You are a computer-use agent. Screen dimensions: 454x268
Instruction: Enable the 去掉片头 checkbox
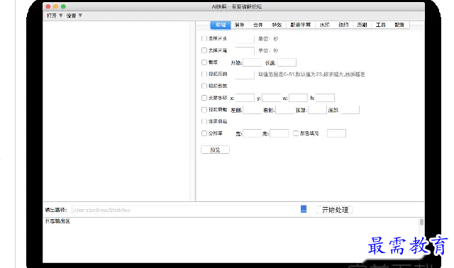tap(204, 38)
